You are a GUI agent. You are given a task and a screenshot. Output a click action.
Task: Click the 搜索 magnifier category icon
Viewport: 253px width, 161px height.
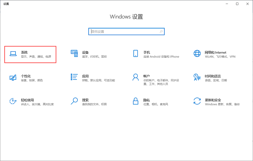click(74, 101)
